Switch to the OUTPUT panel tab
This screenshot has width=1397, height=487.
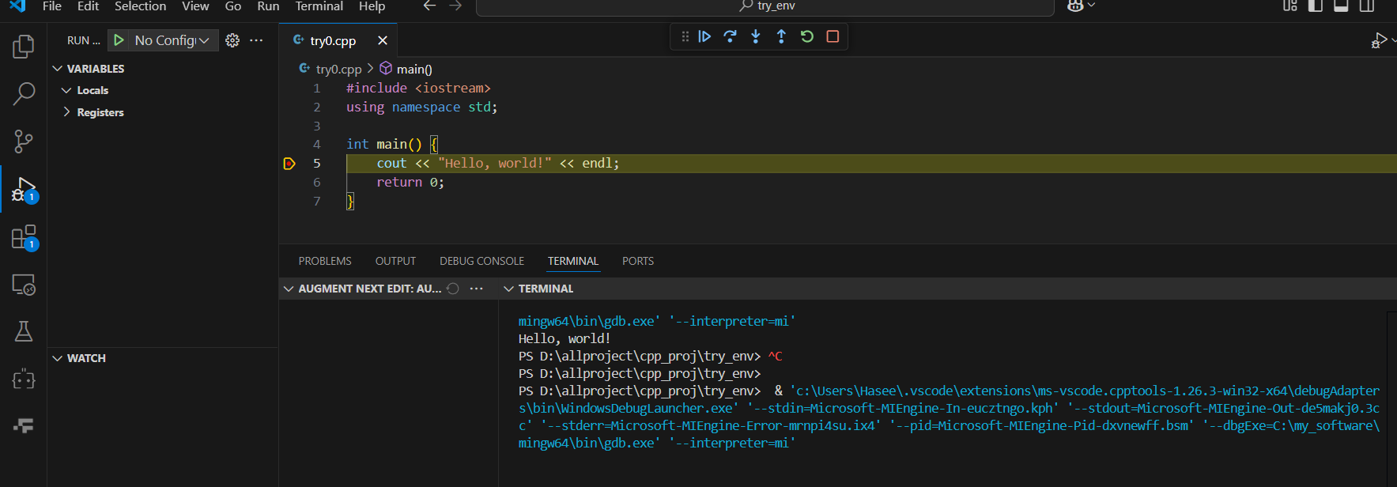pyautogui.click(x=395, y=261)
